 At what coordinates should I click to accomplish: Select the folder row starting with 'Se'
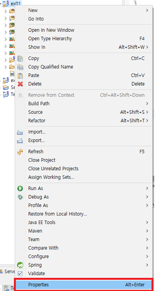point(9,87)
